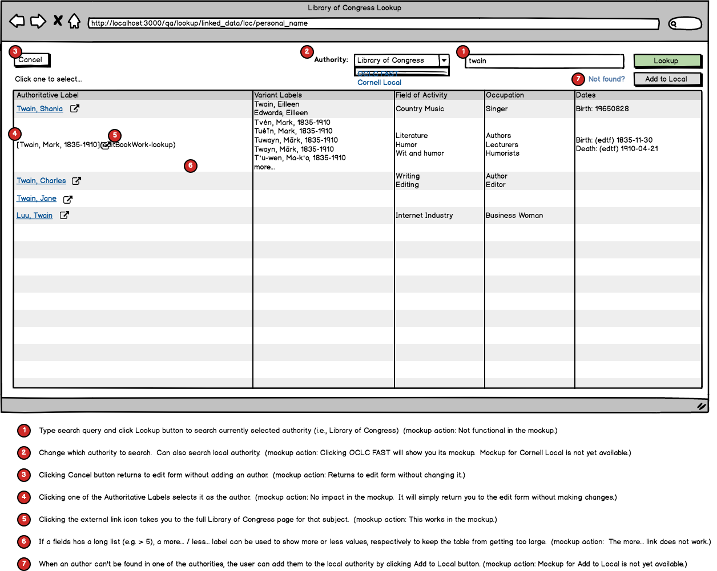Click the Field of Activity column header
This screenshot has height=571, width=717.
tap(421, 95)
